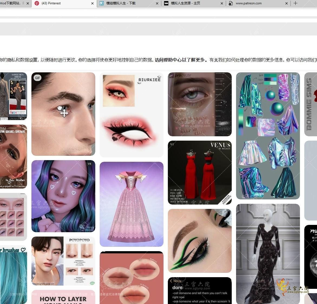
Task: Close the (43) Pinterest tab
Action: click(x=92, y=4)
